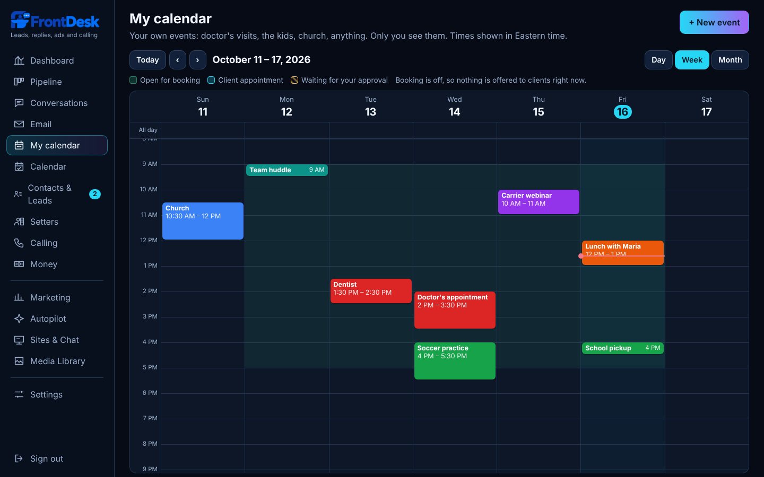Click the Client appointment legend swatch
This screenshot has height=477, width=764.
pyautogui.click(x=211, y=80)
